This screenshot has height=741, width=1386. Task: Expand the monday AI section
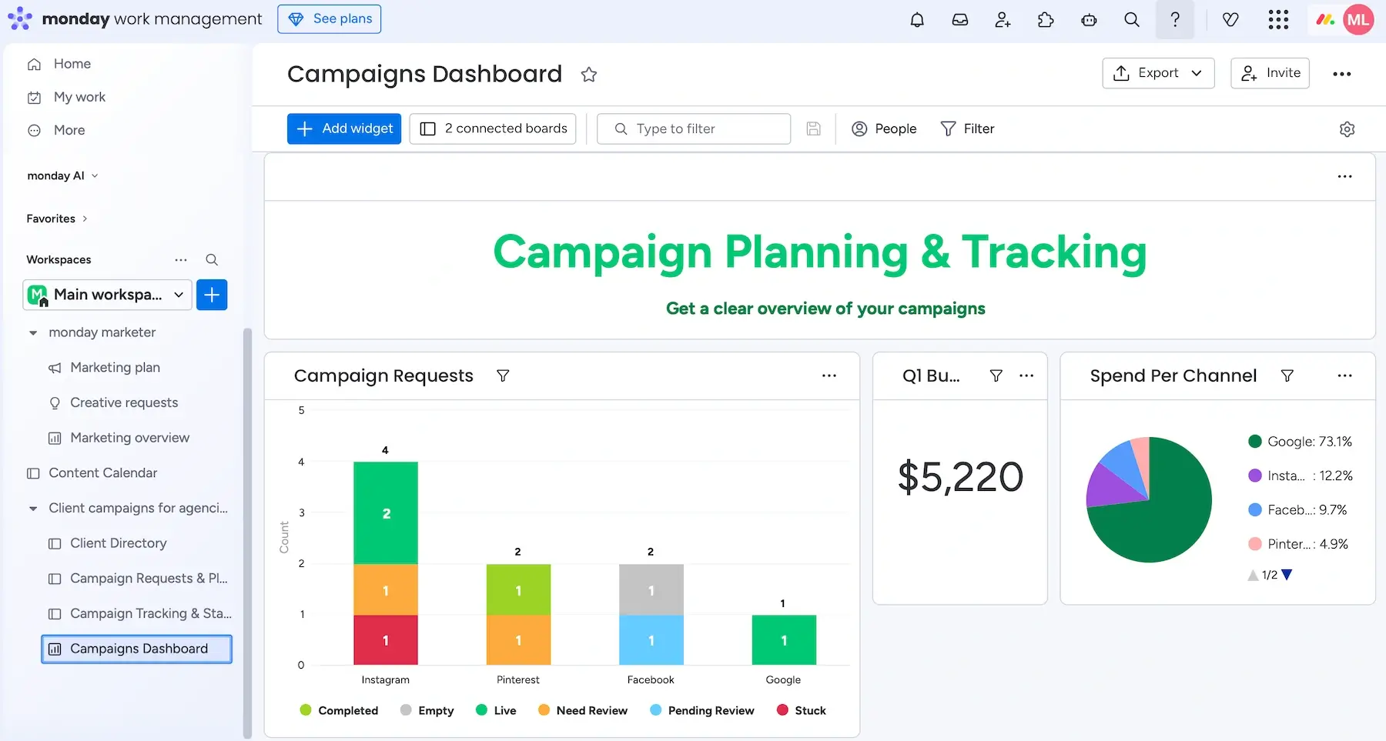pyautogui.click(x=63, y=175)
